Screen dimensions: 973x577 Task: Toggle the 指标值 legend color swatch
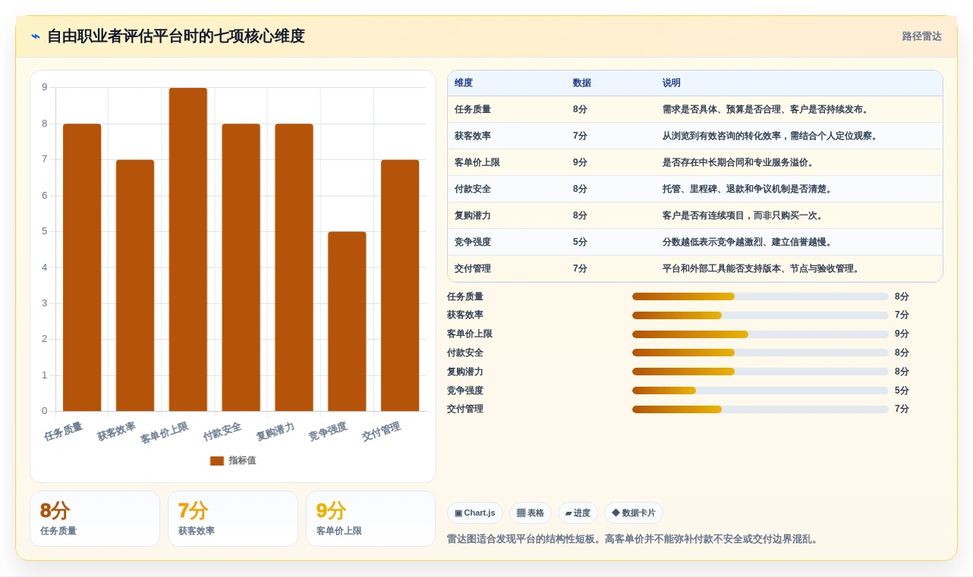[217, 460]
